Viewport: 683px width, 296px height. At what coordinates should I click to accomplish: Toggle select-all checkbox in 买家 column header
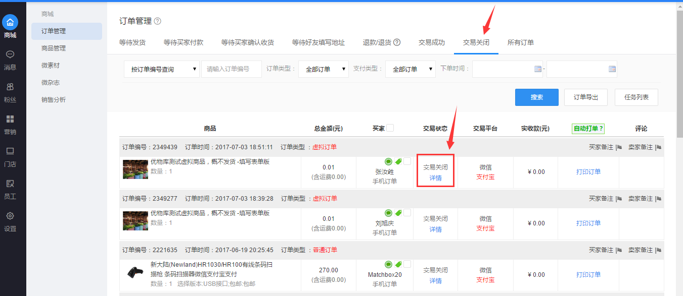coord(390,128)
